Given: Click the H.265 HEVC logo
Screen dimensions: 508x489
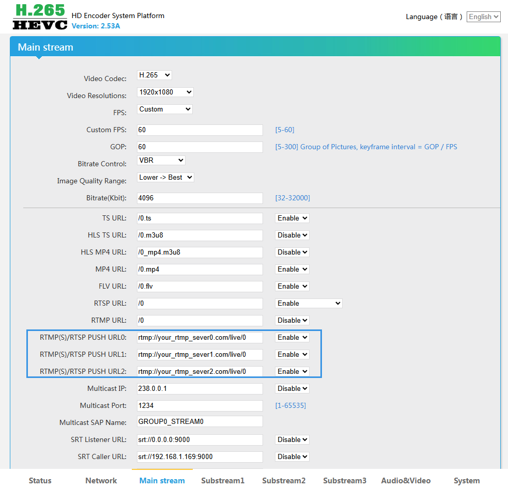Looking at the screenshot, I should click(x=40, y=17).
